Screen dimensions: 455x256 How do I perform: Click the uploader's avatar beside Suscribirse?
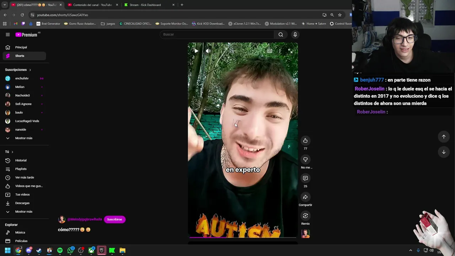click(62, 219)
